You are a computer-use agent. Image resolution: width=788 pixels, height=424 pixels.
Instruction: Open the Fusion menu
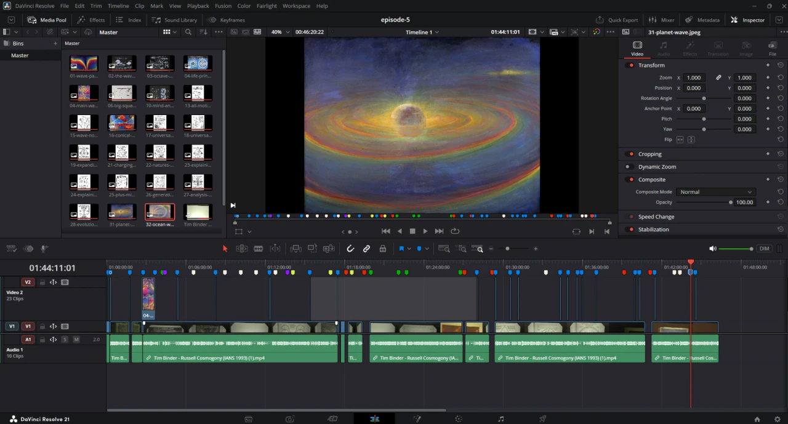pyautogui.click(x=223, y=6)
